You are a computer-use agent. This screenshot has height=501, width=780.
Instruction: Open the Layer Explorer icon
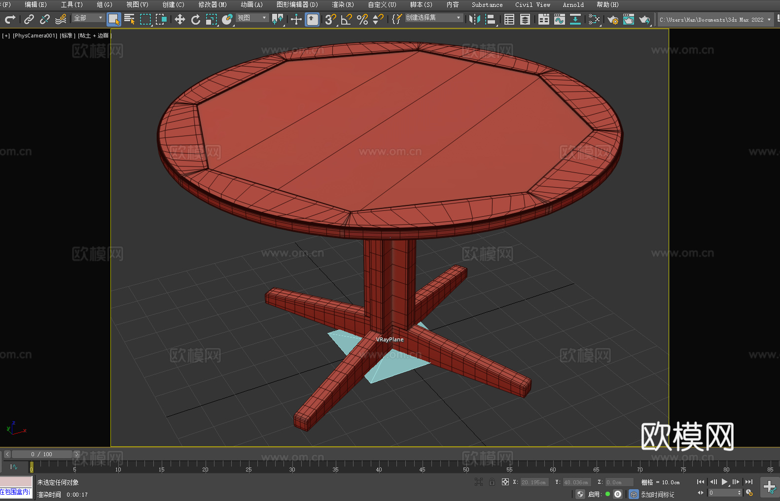point(525,20)
